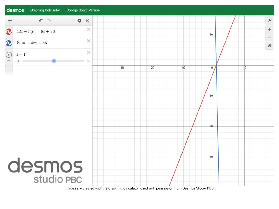Hide the red line for expression 1
The width and height of the screenshot is (279, 209).
[x=9, y=32]
